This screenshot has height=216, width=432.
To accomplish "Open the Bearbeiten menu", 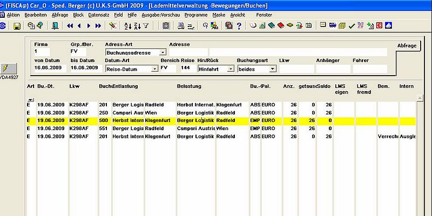I will pos(36,15).
